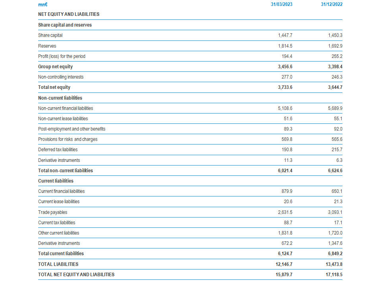Select Post-employment and other benefits label

point(72,129)
